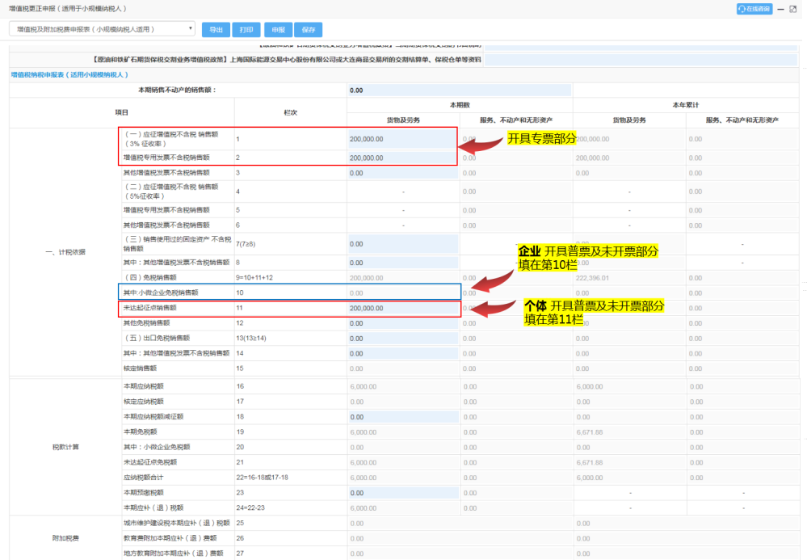Click the 原油和铁矿石期货保税交割业务 policy row field
This screenshot has height=560, width=807.
(640, 60)
